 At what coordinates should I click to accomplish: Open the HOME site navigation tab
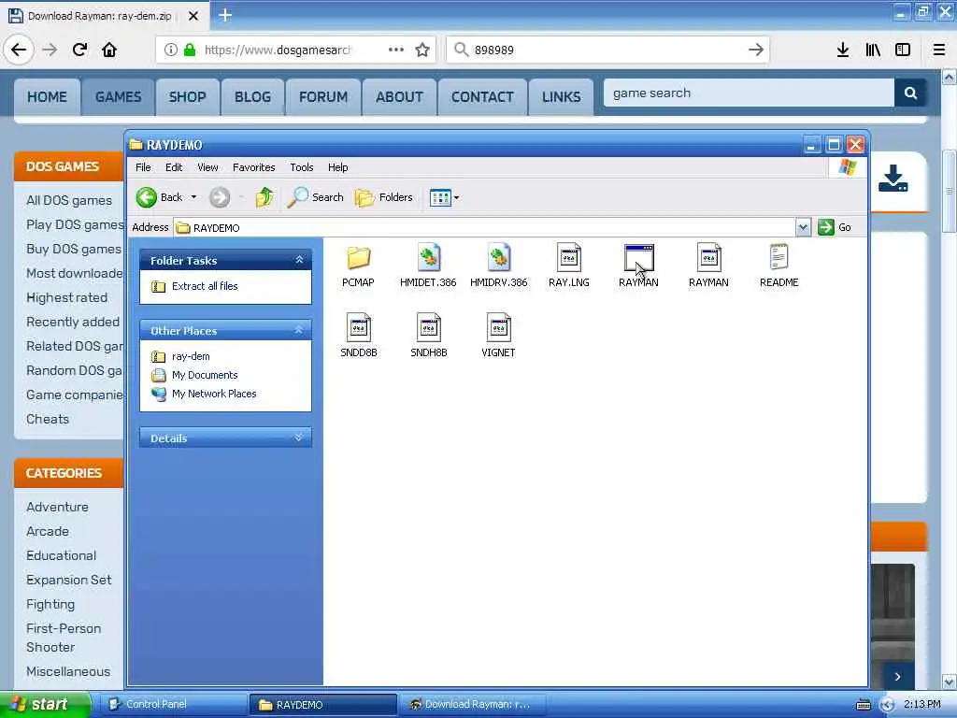click(47, 96)
